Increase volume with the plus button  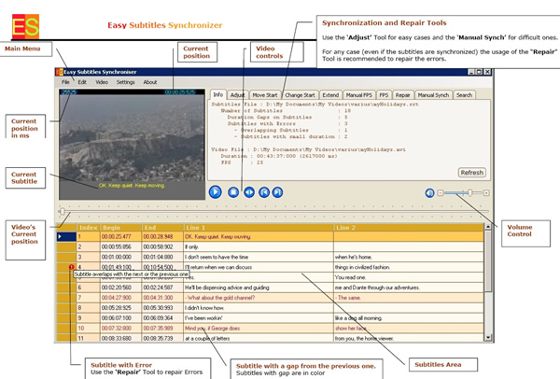click(x=486, y=193)
